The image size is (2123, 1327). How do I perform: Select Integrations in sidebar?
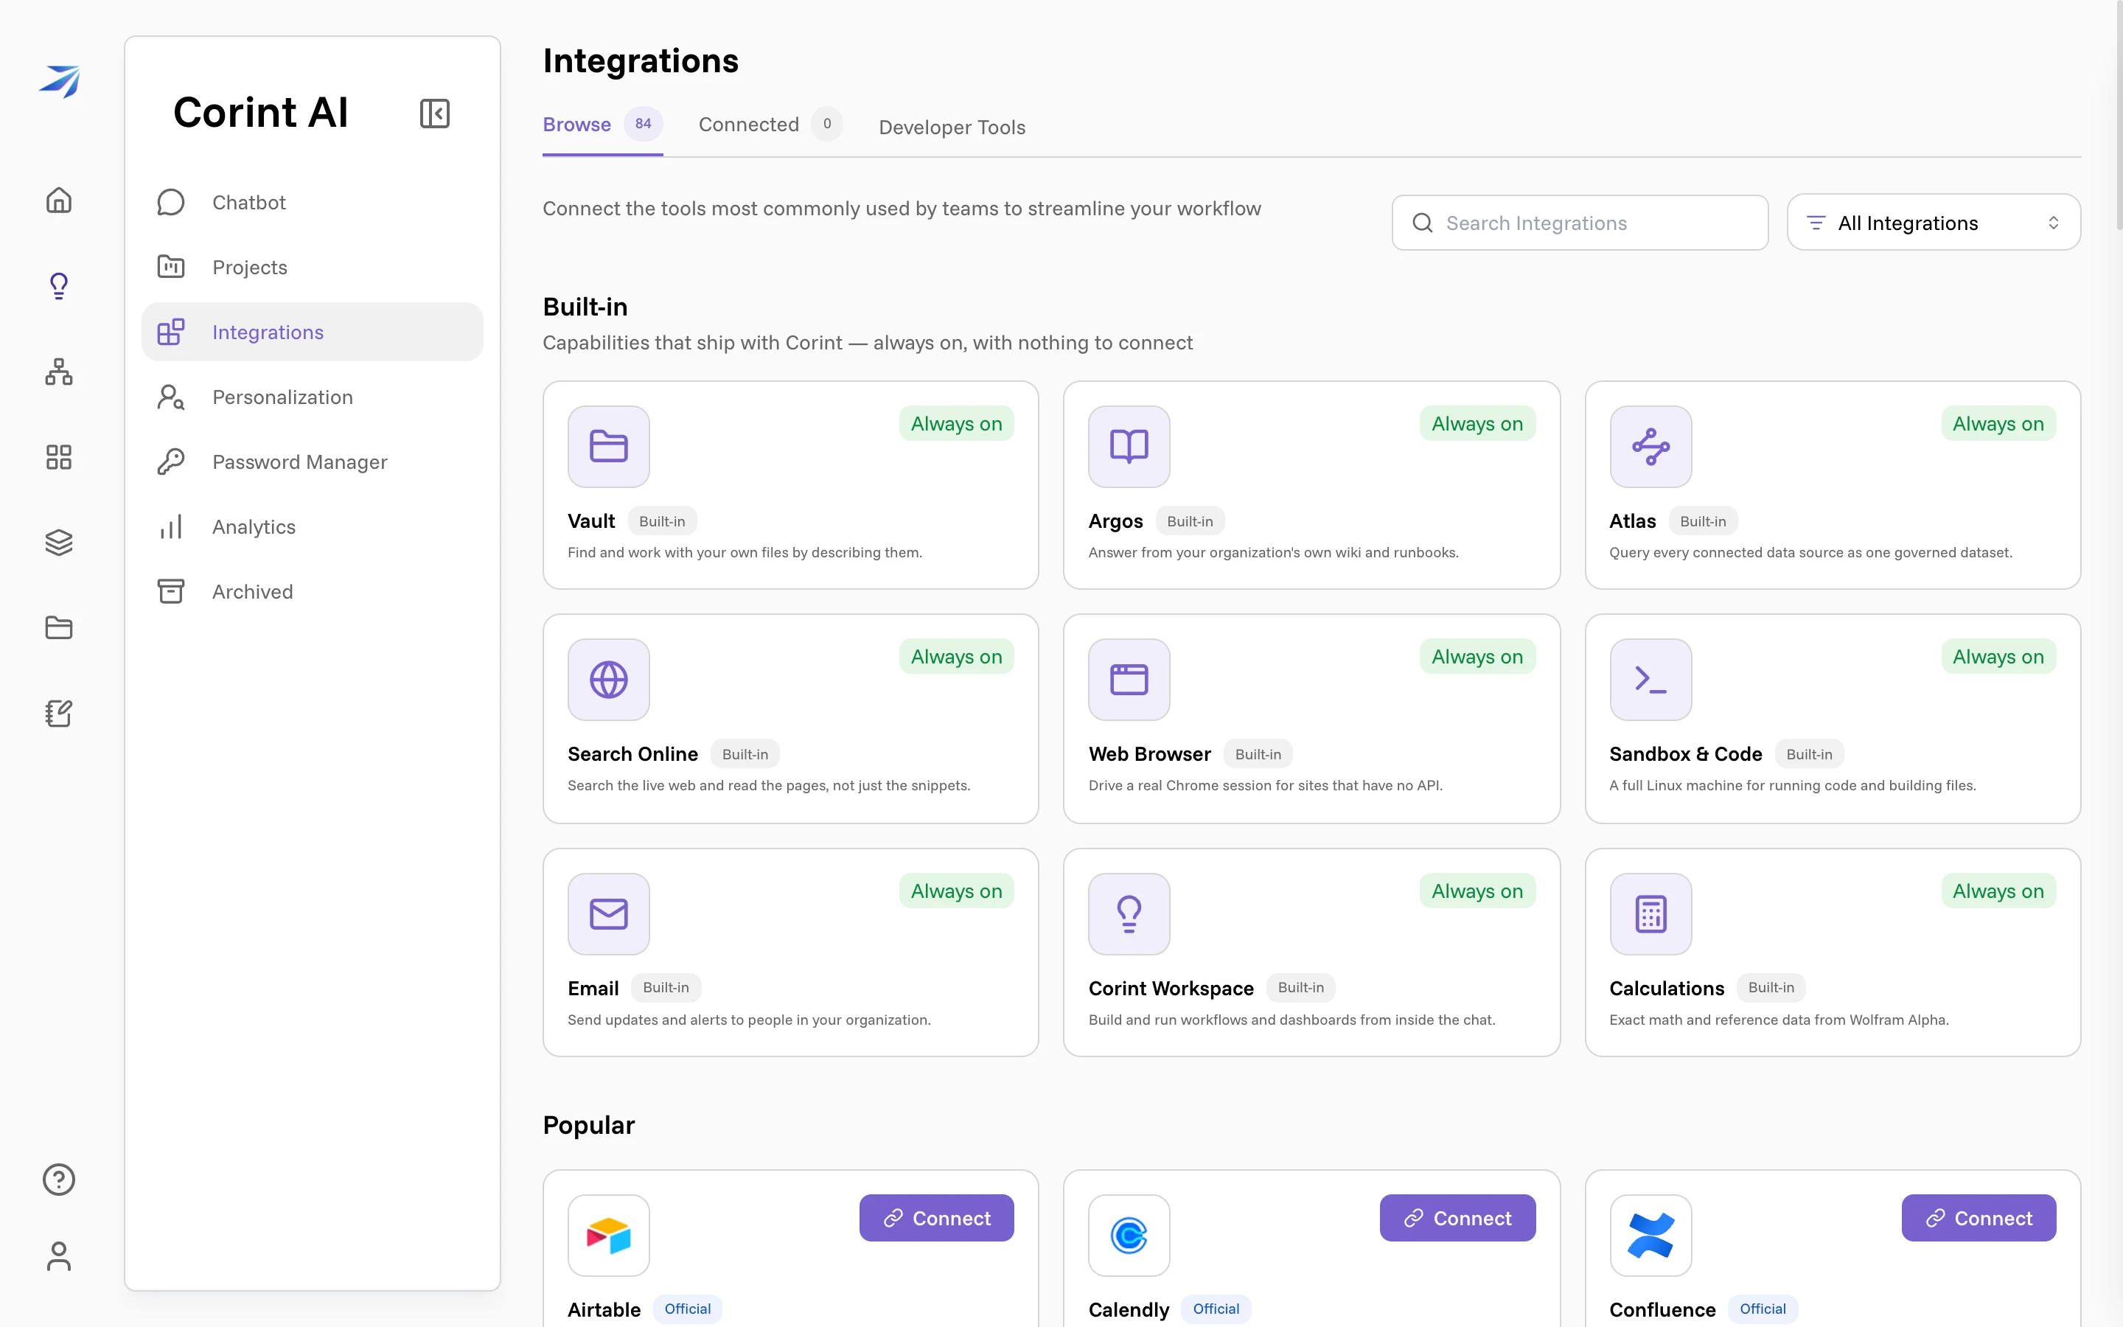pos(313,332)
